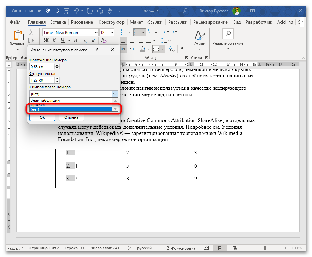Click the Отмена button
Image resolution: width=312 pixels, height=257 pixels.
click(71, 117)
